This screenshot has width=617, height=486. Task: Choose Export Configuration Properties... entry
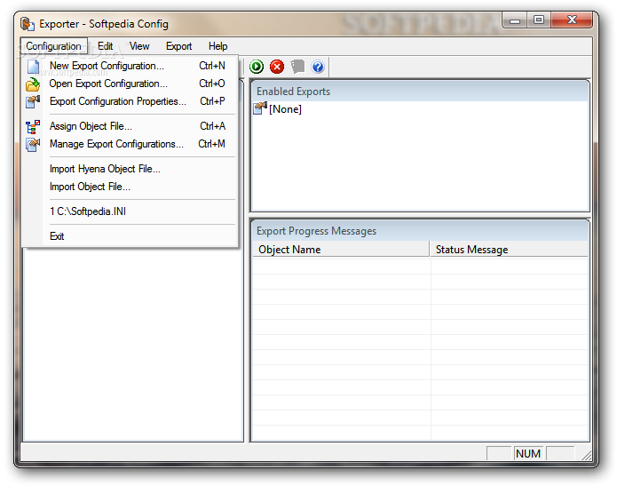click(x=131, y=101)
